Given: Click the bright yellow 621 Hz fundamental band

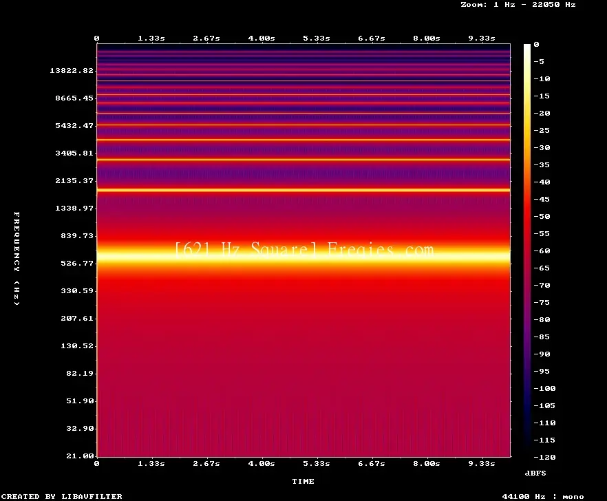Looking at the screenshot, I should tap(303, 255).
